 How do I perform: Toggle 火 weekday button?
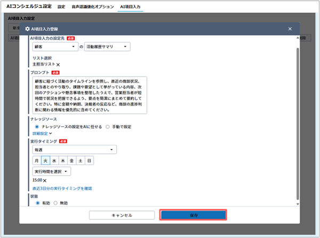click(45, 161)
